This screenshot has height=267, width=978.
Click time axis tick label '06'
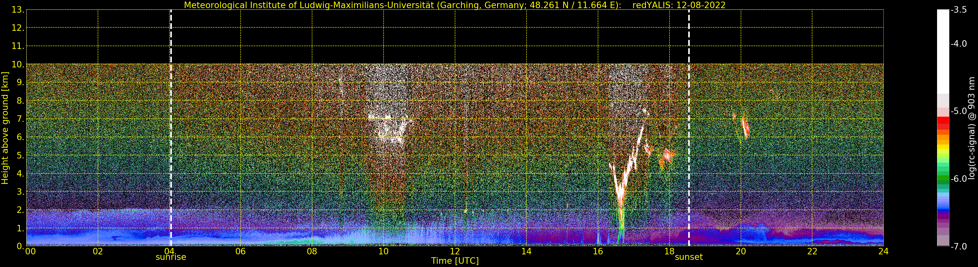click(x=240, y=251)
